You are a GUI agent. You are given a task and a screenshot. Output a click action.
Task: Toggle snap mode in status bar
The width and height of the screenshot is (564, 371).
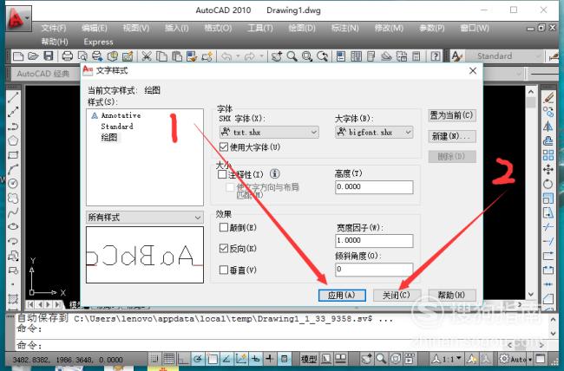pyautogui.click(x=154, y=358)
